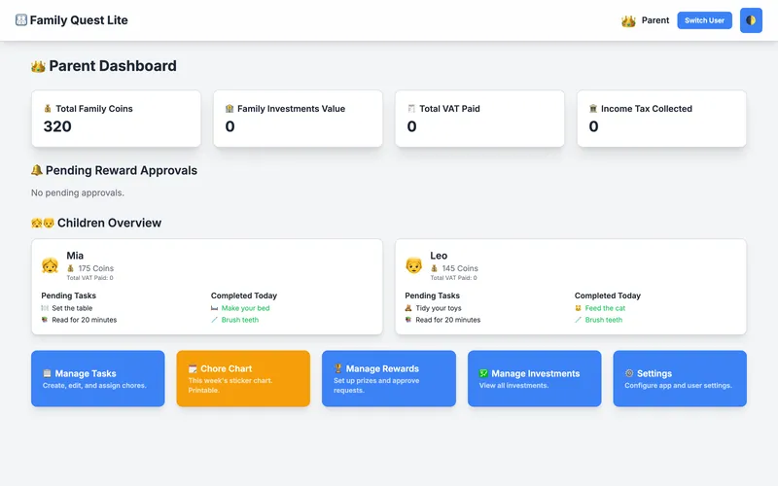The image size is (778, 486).
Task: Click the children faces icon by Children Overview
Action: (43, 224)
